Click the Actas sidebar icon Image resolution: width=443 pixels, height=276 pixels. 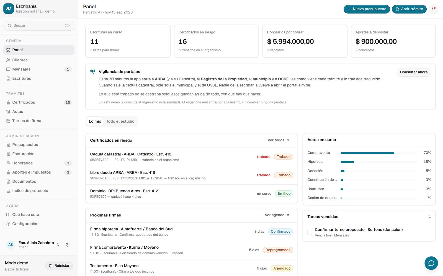click(8, 112)
